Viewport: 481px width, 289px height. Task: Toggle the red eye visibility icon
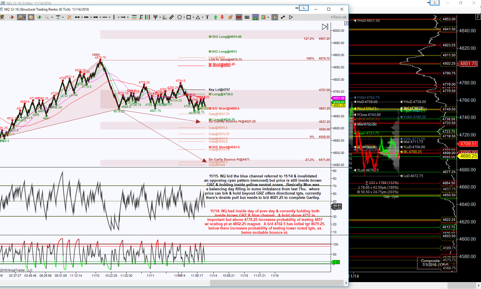click(12, 17)
